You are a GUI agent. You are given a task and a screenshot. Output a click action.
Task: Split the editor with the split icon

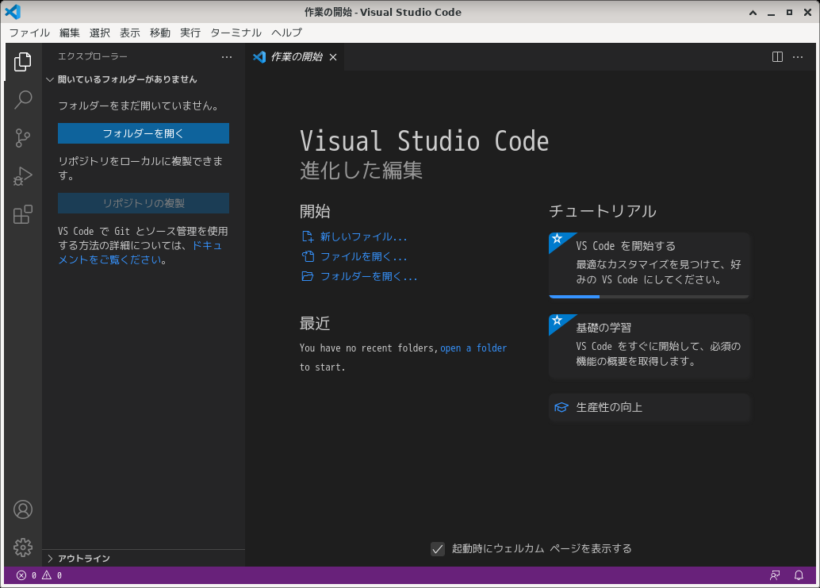pyautogui.click(x=778, y=57)
